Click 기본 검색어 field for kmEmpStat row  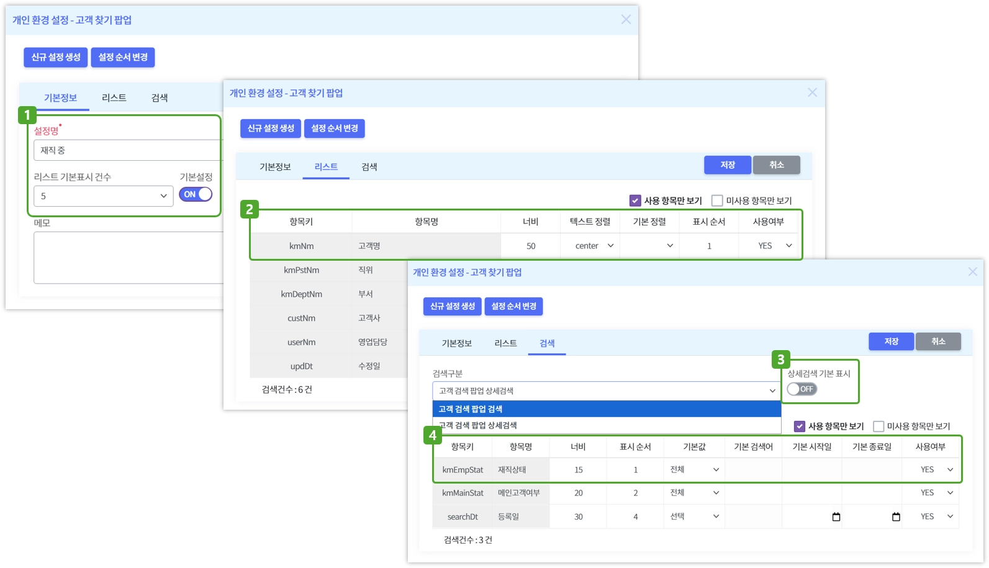click(753, 470)
